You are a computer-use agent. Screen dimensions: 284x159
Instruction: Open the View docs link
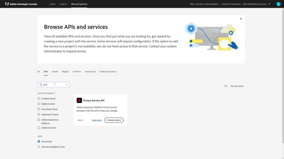tap(97, 120)
